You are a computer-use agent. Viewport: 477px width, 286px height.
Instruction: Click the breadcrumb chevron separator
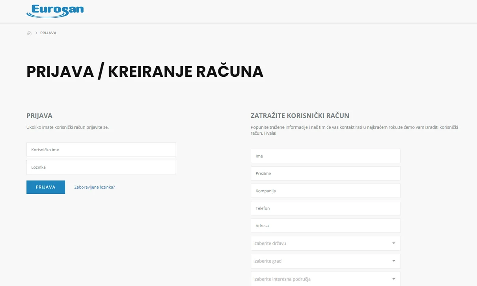point(36,33)
